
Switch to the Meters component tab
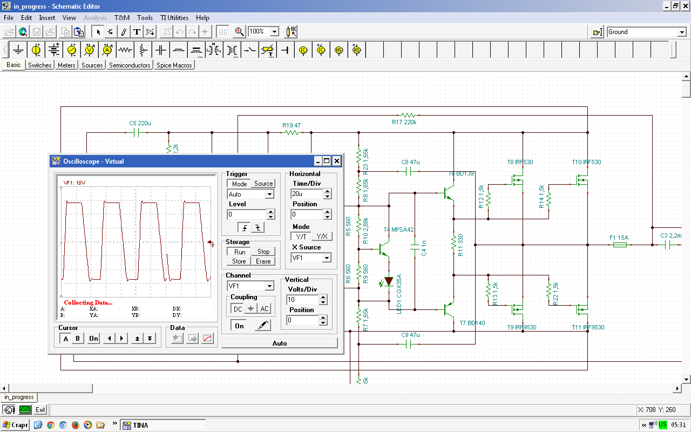[66, 65]
